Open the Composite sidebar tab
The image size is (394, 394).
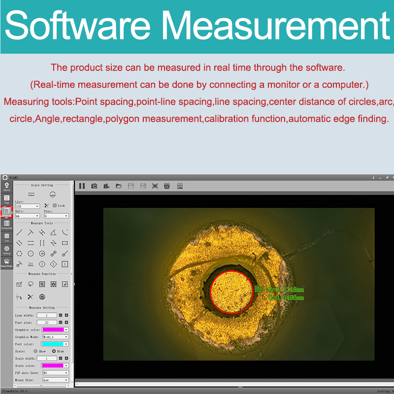click(7, 225)
